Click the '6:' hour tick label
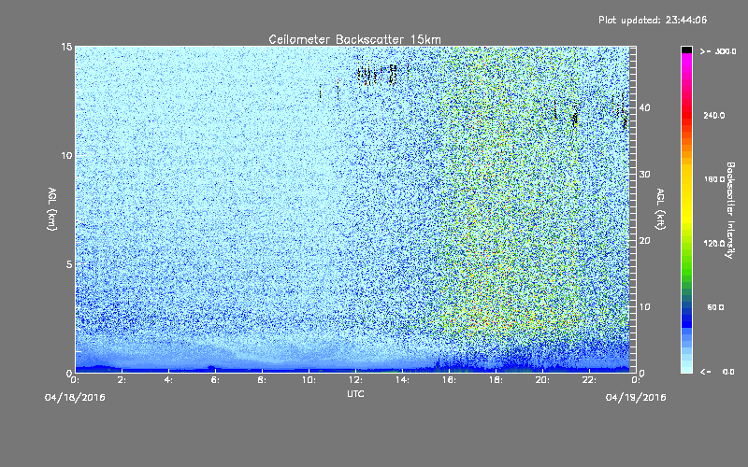The height and width of the screenshot is (467, 748). point(216,380)
